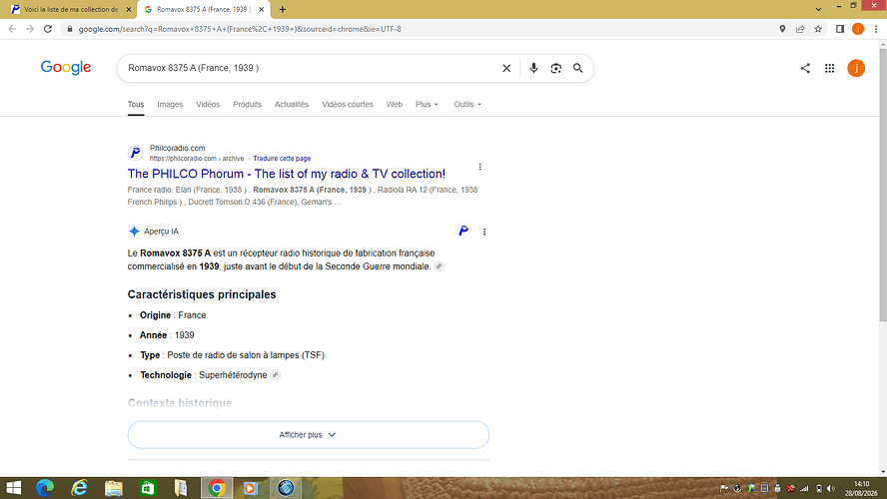Share this page from address bar
This screenshot has height=499, width=887.
800,29
